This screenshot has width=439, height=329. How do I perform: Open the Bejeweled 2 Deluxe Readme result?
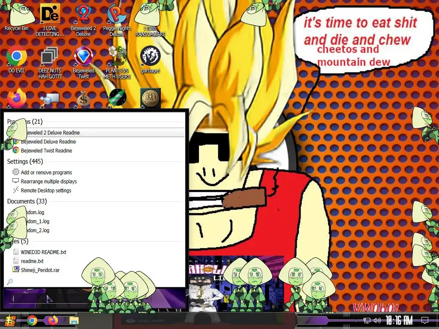[x=96, y=132]
